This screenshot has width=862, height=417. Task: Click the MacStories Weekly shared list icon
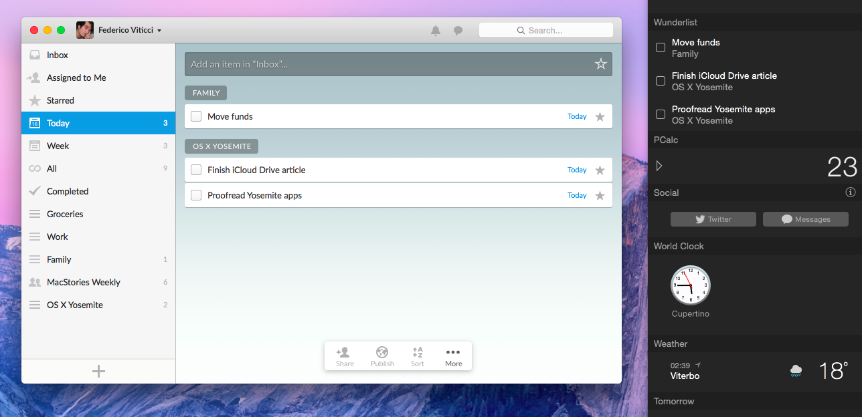(x=35, y=282)
